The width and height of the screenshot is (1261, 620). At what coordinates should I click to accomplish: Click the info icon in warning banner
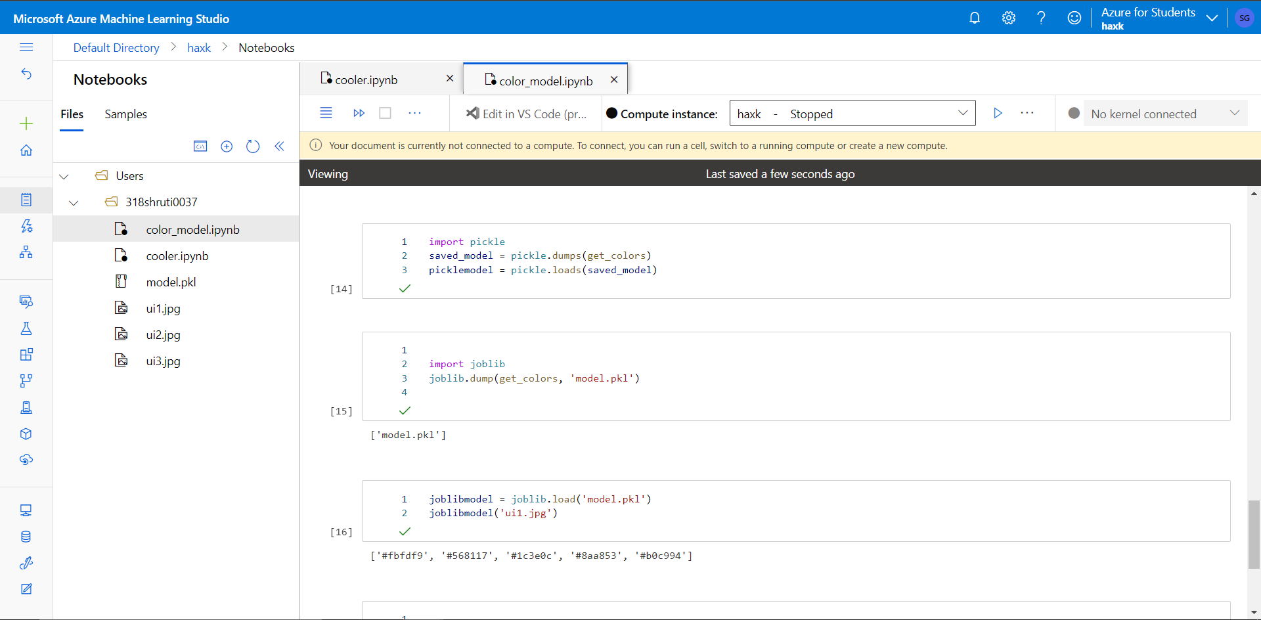coord(316,145)
